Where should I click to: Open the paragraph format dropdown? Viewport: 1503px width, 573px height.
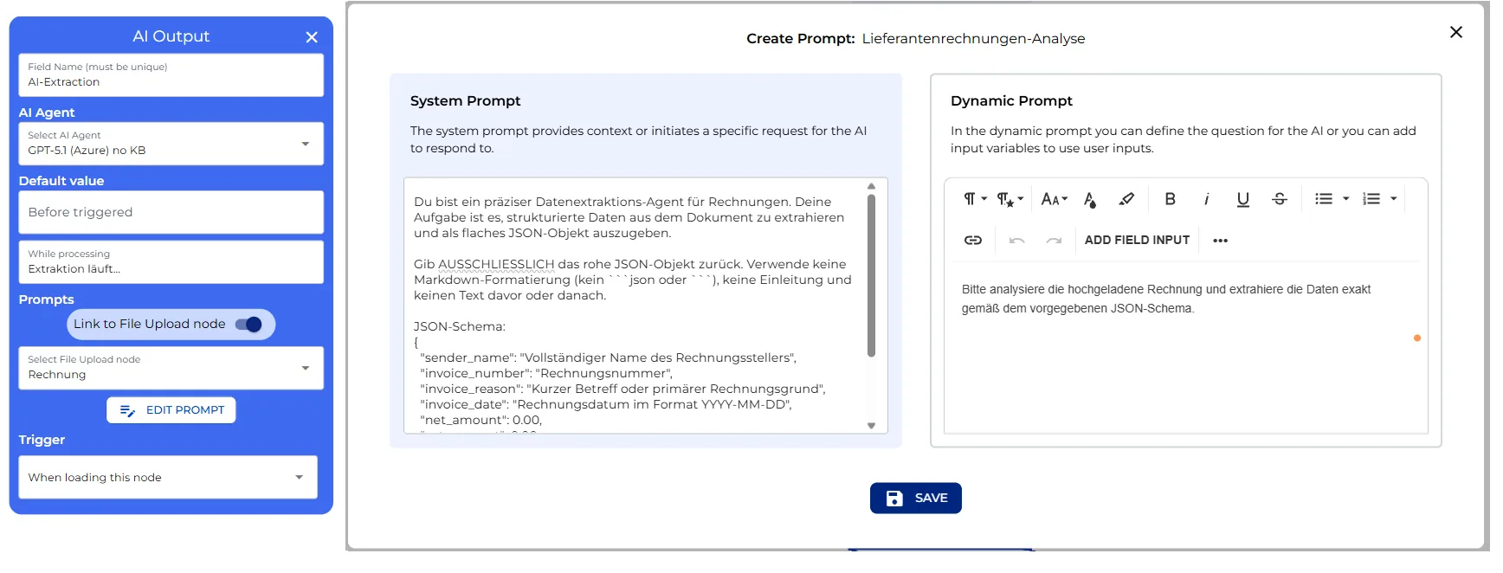tap(975, 199)
